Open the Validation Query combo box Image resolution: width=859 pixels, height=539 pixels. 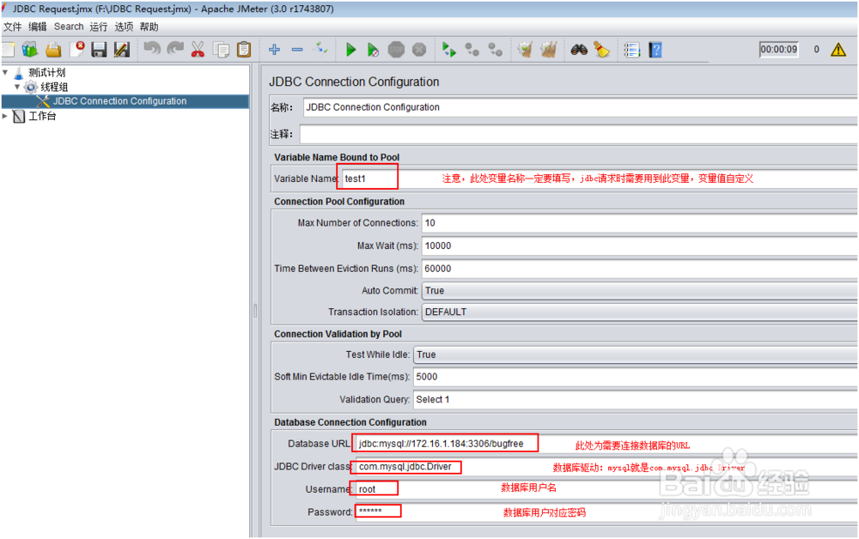point(636,399)
